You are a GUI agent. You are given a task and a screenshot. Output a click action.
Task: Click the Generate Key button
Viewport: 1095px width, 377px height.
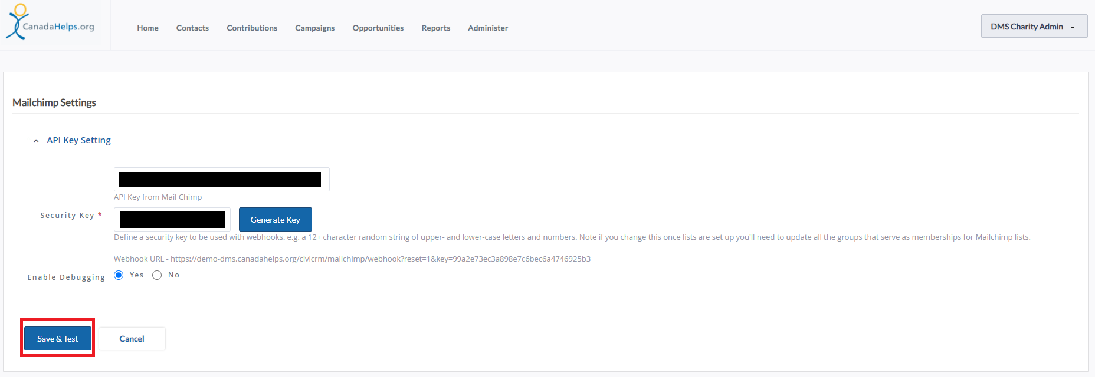(275, 219)
